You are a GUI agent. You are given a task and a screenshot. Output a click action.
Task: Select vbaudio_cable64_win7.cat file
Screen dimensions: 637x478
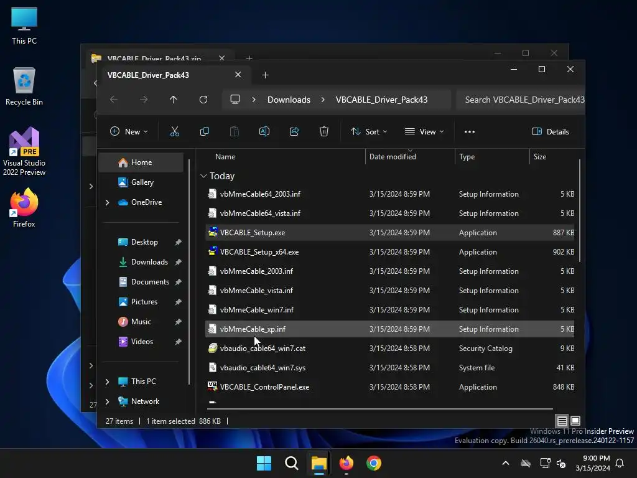[389, 349]
